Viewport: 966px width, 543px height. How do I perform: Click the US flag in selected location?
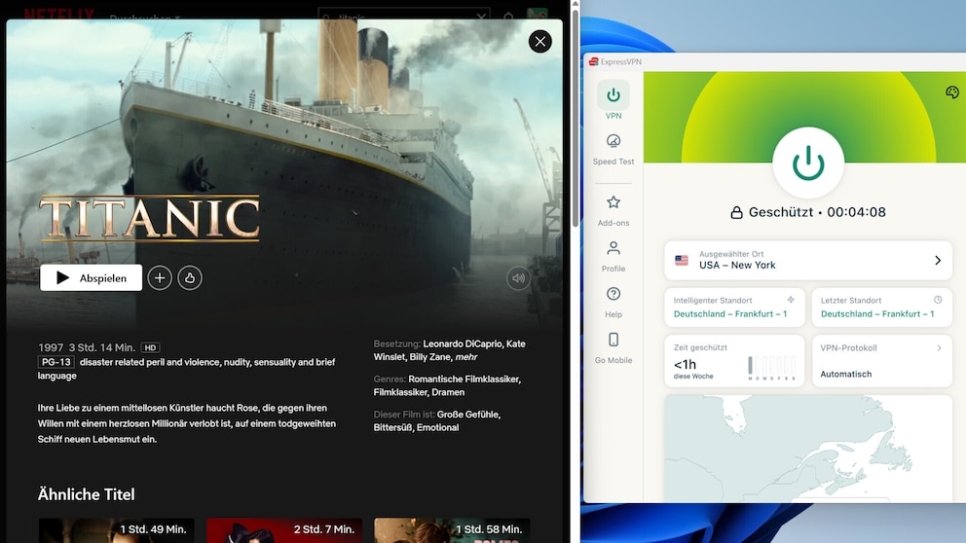click(682, 260)
